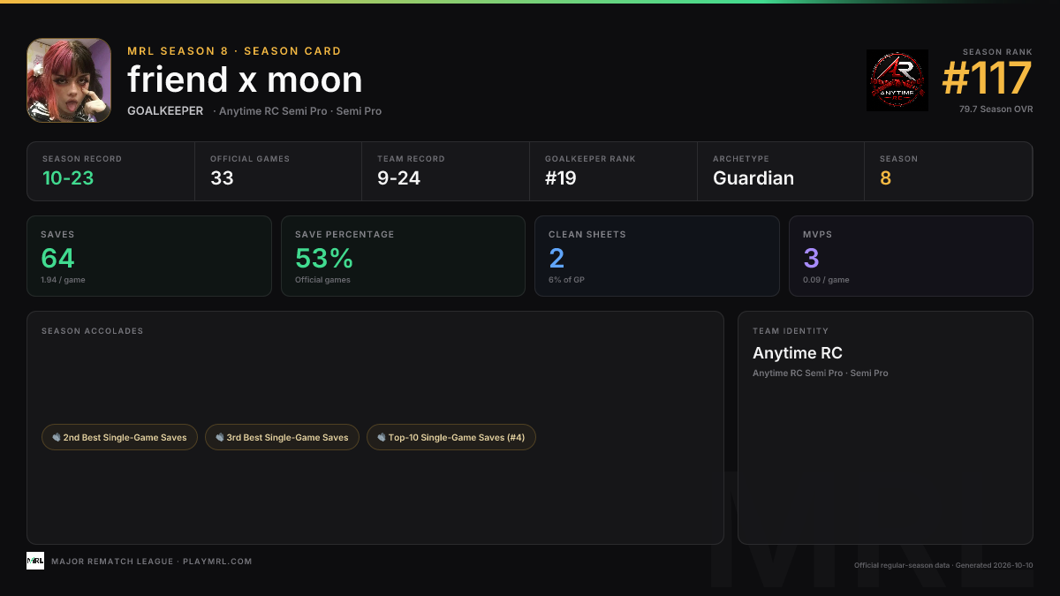1060x596 pixels.
Task: Click the #117 season rank number
Action: click(x=987, y=79)
